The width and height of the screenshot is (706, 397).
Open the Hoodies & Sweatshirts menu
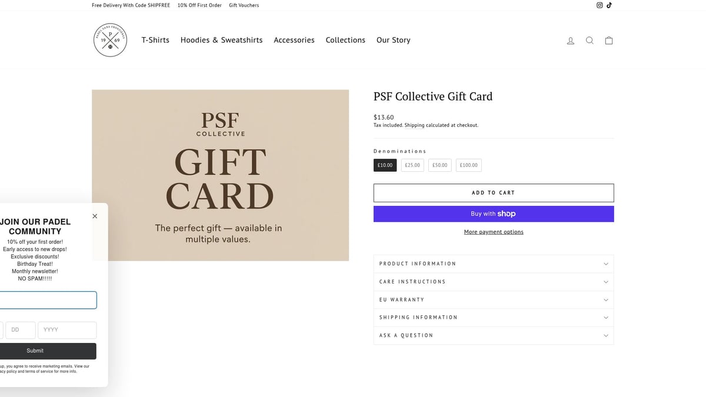(x=221, y=40)
